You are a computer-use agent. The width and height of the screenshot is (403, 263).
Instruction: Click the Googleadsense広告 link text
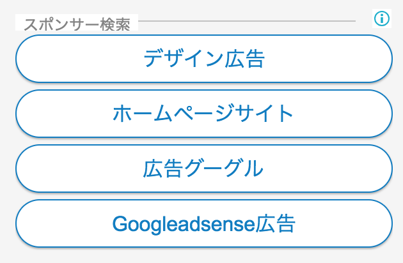[x=203, y=224]
